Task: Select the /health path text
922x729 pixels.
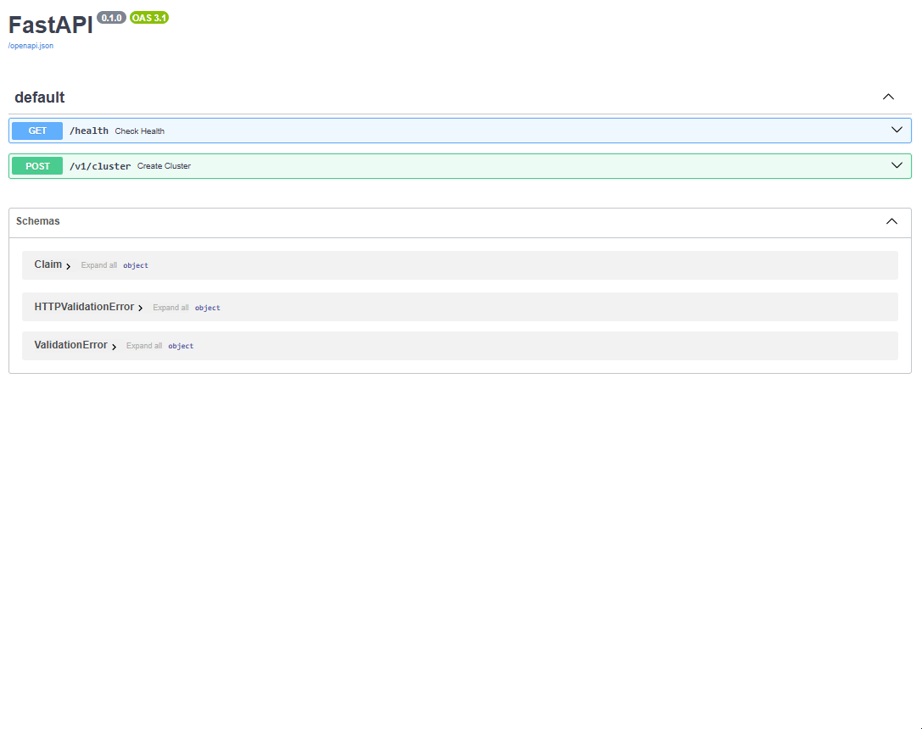Action: click(89, 131)
